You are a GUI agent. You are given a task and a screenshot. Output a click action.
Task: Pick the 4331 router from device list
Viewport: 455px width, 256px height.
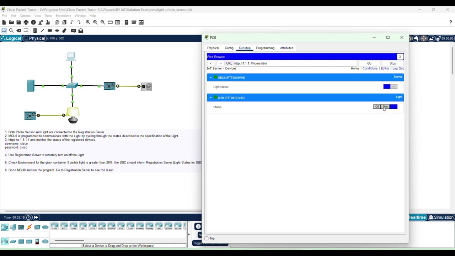pyautogui.click(x=54, y=226)
